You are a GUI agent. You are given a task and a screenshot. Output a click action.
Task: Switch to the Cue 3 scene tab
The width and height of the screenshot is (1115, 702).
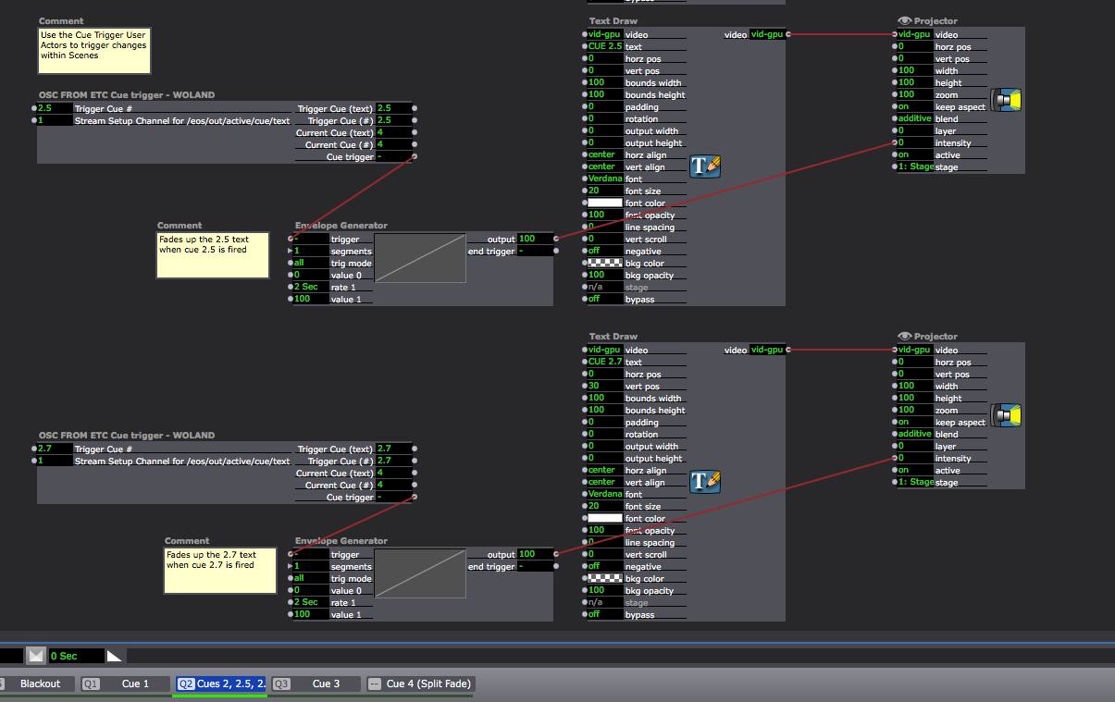pos(316,684)
